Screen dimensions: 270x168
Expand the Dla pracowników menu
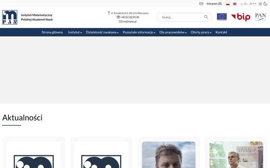(x=173, y=32)
